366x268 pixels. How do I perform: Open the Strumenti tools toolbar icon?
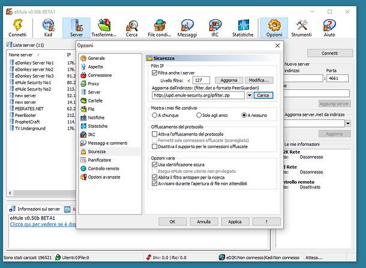pyautogui.click(x=301, y=28)
